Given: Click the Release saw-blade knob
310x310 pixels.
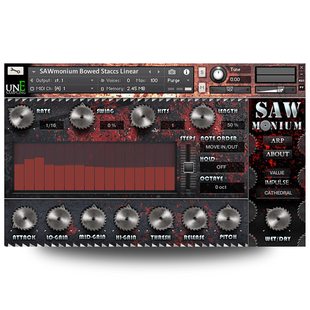Looking at the screenshot, I should 195,218.
